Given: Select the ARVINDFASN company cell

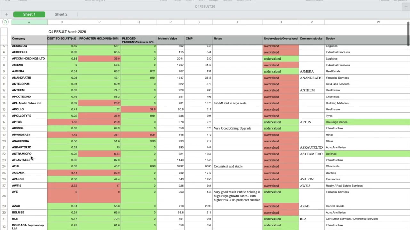Looking at the screenshot, I should point(29,135).
